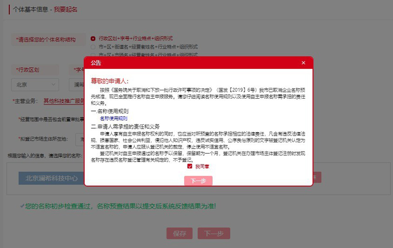Click the 二.申请人需承担的责任和义务 section heading

pos(125,126)
